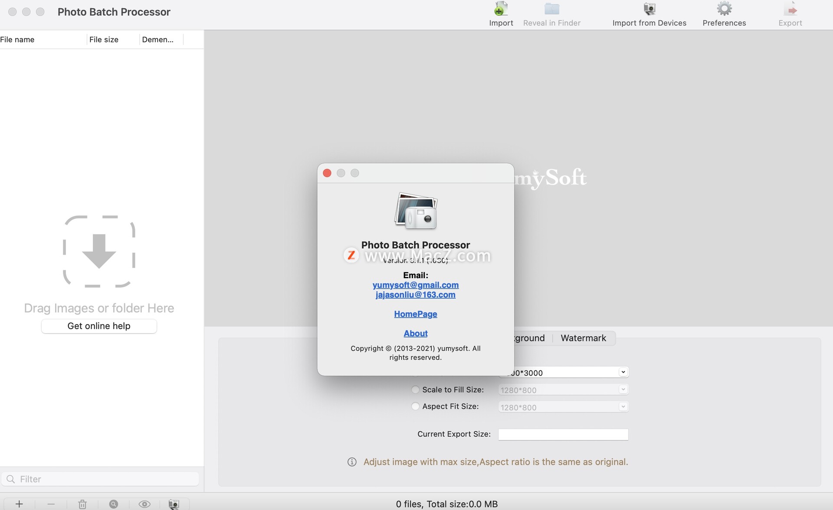Click the Current Export Size field
833x510 pixels.
(x=563, y=434)
